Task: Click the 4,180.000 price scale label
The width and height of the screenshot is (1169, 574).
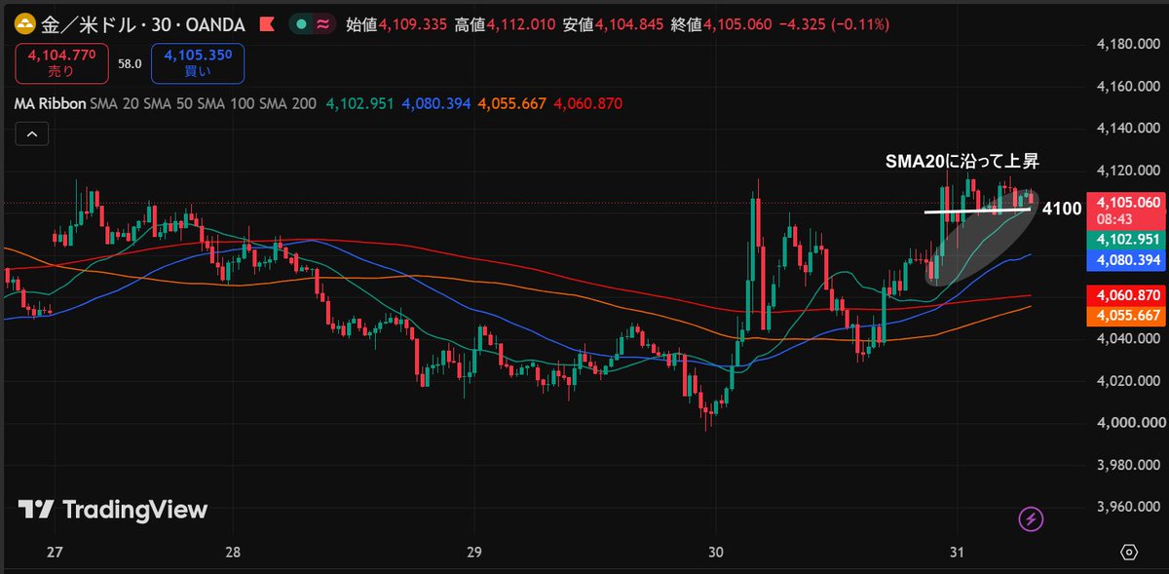Action: (x=1128, y=44)
